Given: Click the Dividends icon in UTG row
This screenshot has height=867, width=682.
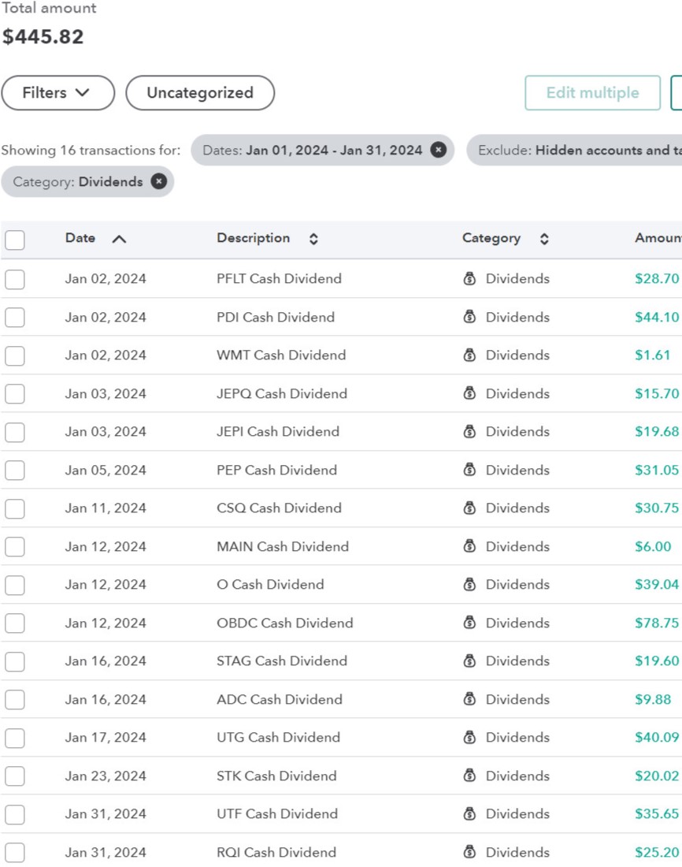Looking at the screenshot, I should click(469, 737).
